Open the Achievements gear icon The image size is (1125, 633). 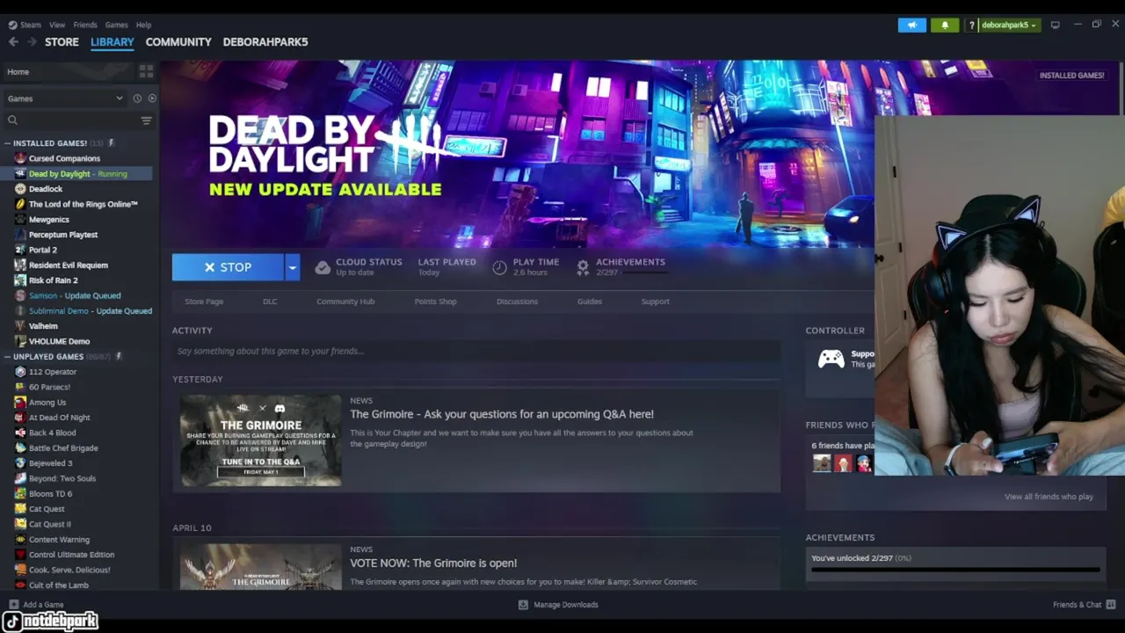click(x=583, y=267)
